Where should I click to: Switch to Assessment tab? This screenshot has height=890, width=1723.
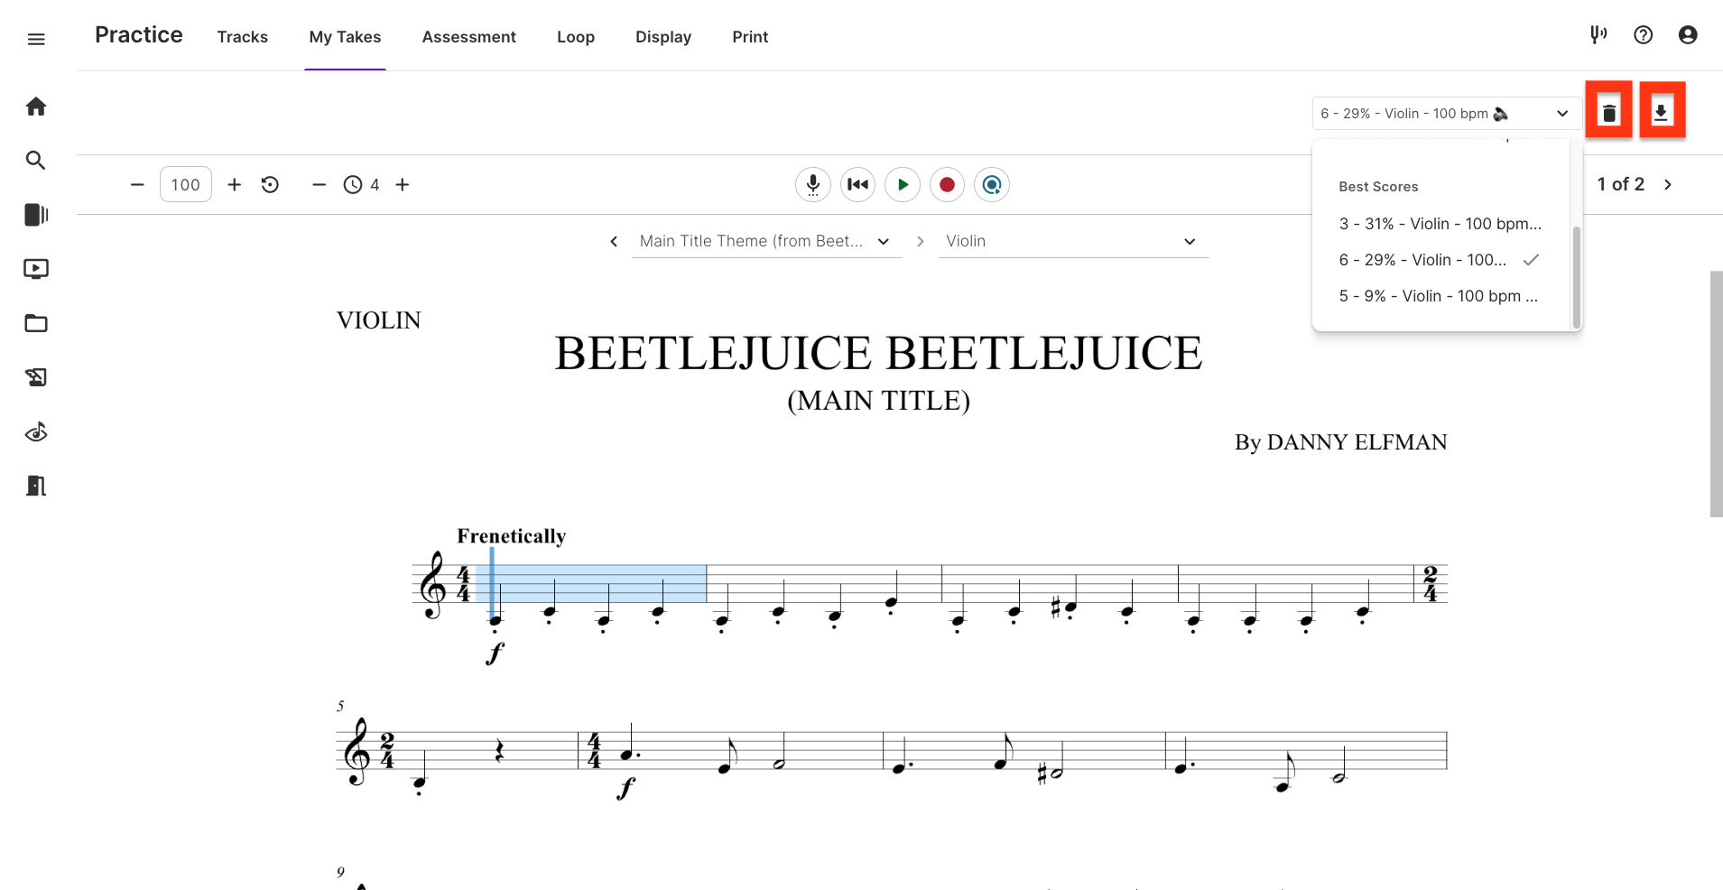[x=469, y=37]
